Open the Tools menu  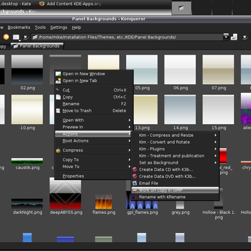pos(40,28)
